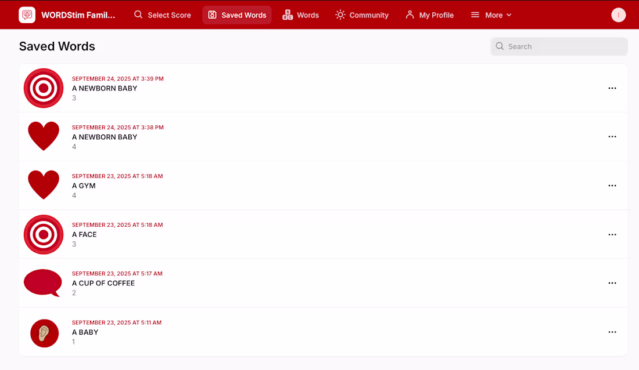
Task: Click date September 23, 2025 at 5:11 AM
Action: click(117, 322)
